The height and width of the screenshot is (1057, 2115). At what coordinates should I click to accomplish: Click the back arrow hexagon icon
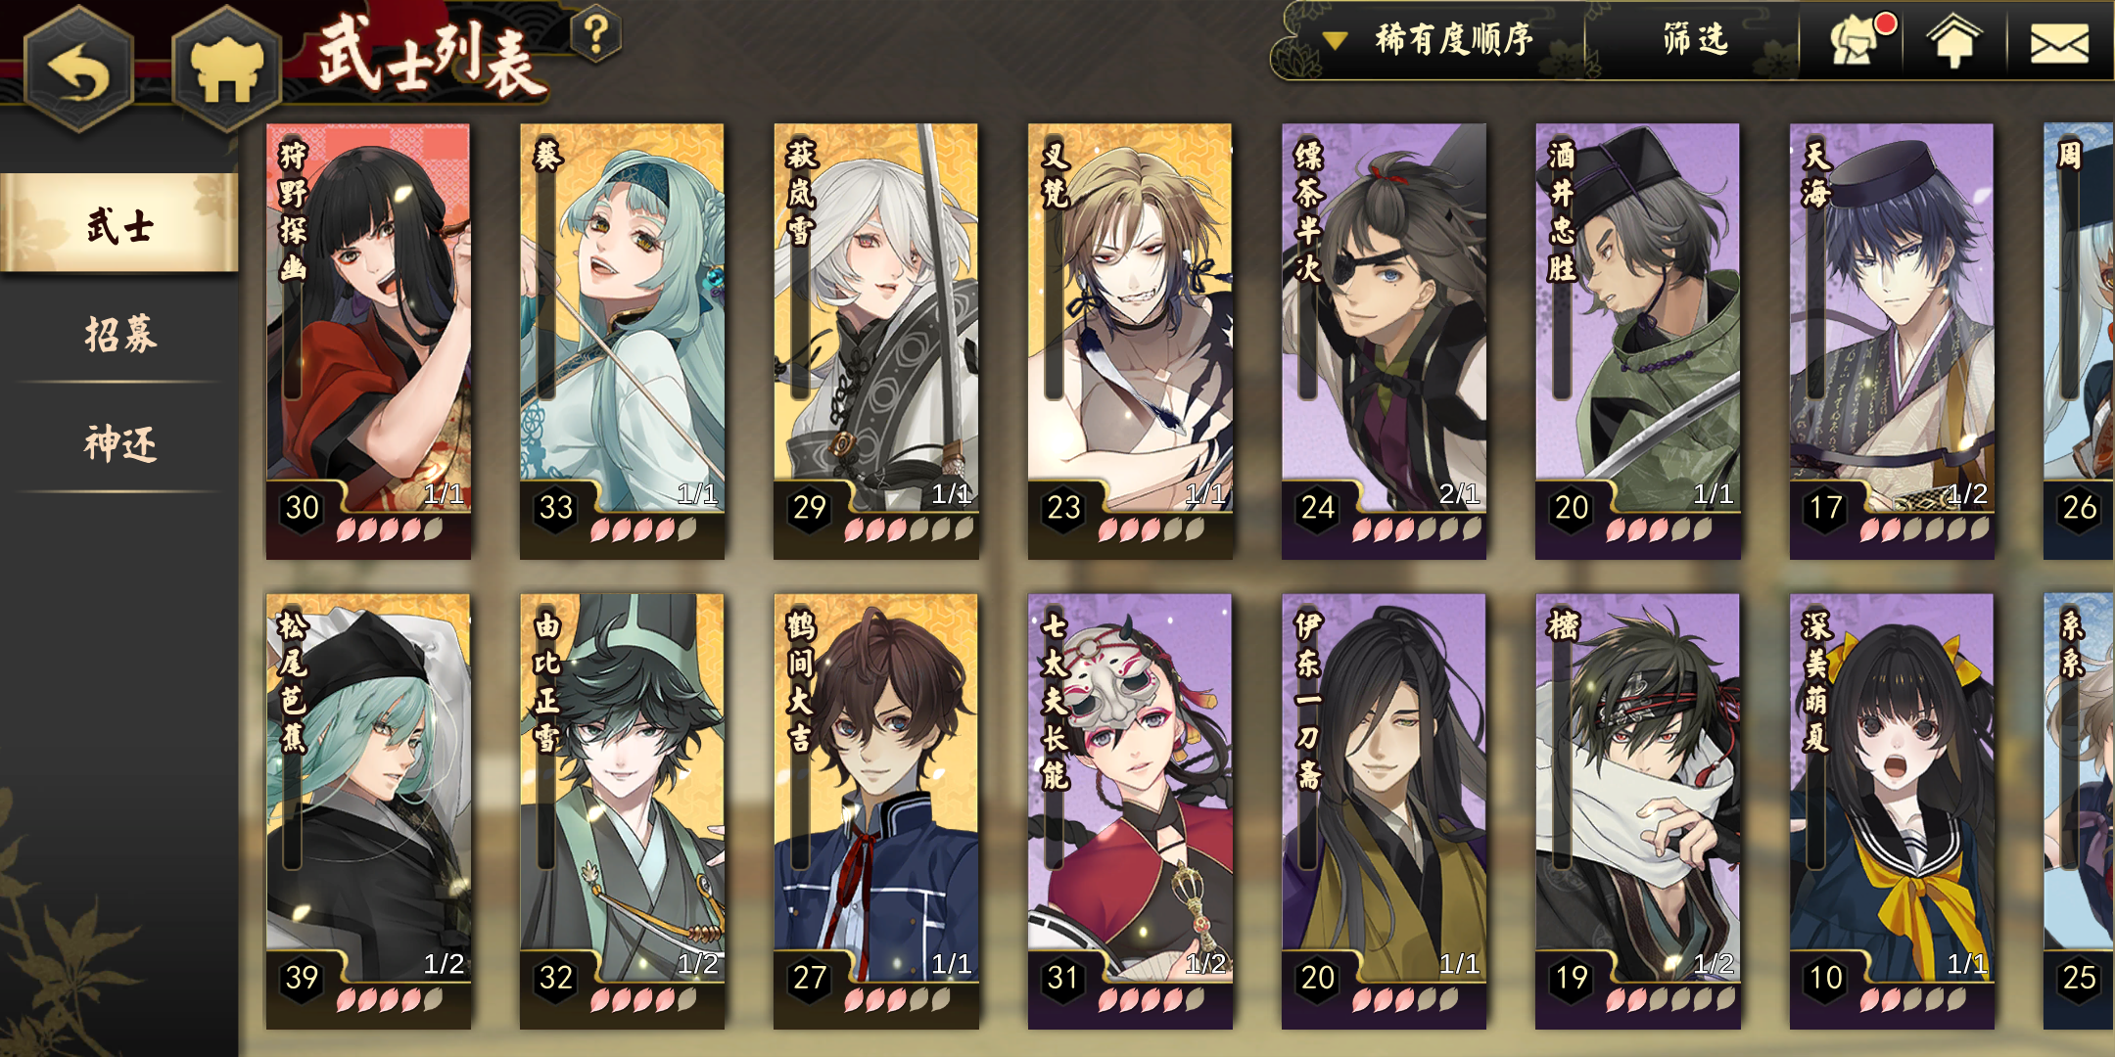tap(78, 70)
